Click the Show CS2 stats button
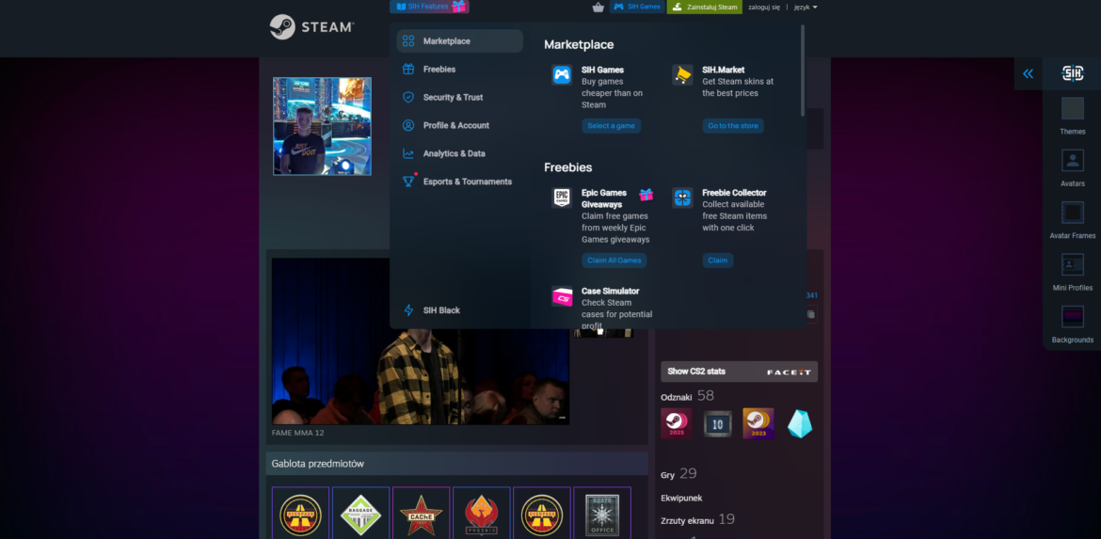This screenshot has width=1101, height=539. click(740, 372)
